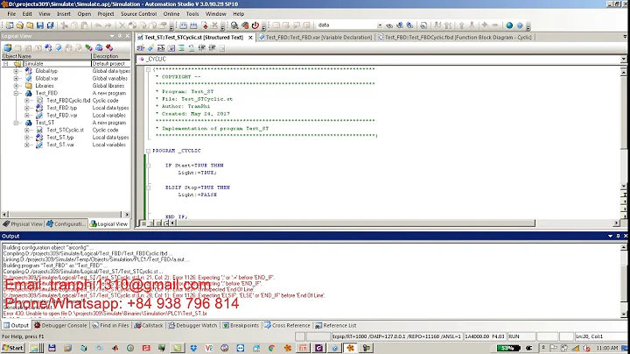
Task: Click the move up arrow icon
Action: pos(462,25)
